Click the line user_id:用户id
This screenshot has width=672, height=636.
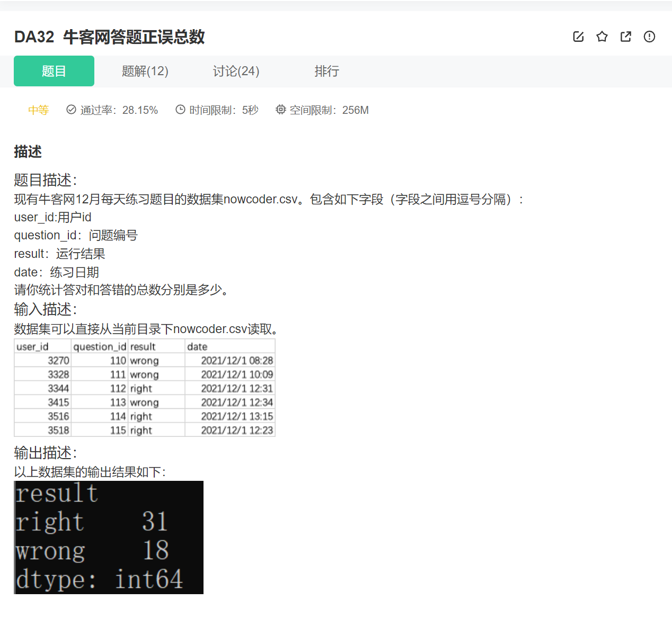(52, 217)
